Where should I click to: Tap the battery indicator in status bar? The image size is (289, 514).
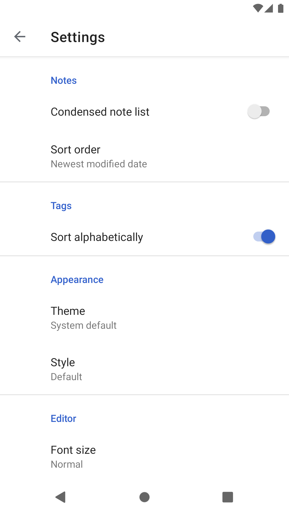[281, 8]
